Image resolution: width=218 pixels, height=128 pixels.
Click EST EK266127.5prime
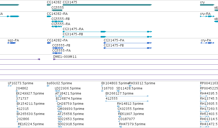click(x=127, y=96)
